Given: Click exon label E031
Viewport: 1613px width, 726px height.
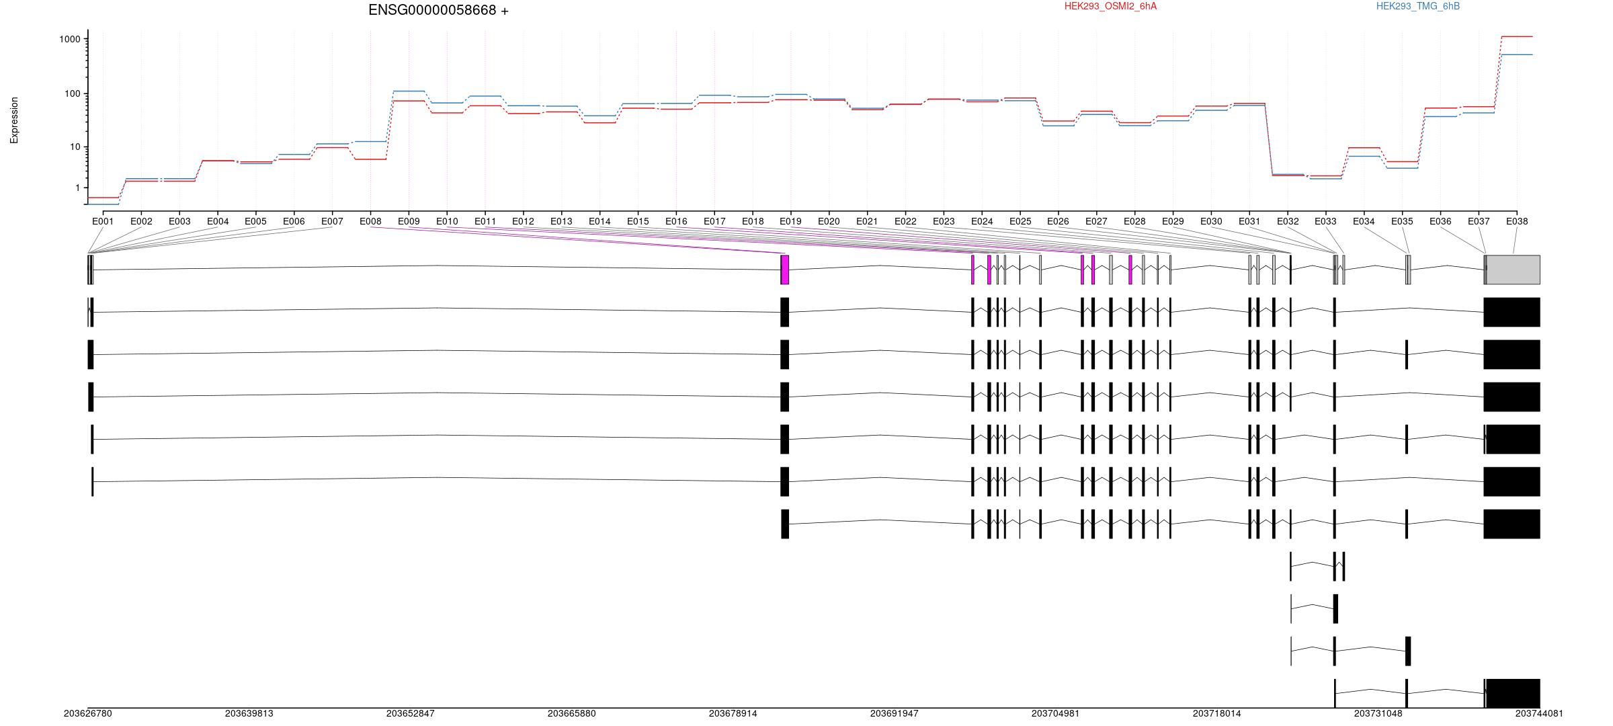Looking at the screenshot, I should (x=1249, y=221).
